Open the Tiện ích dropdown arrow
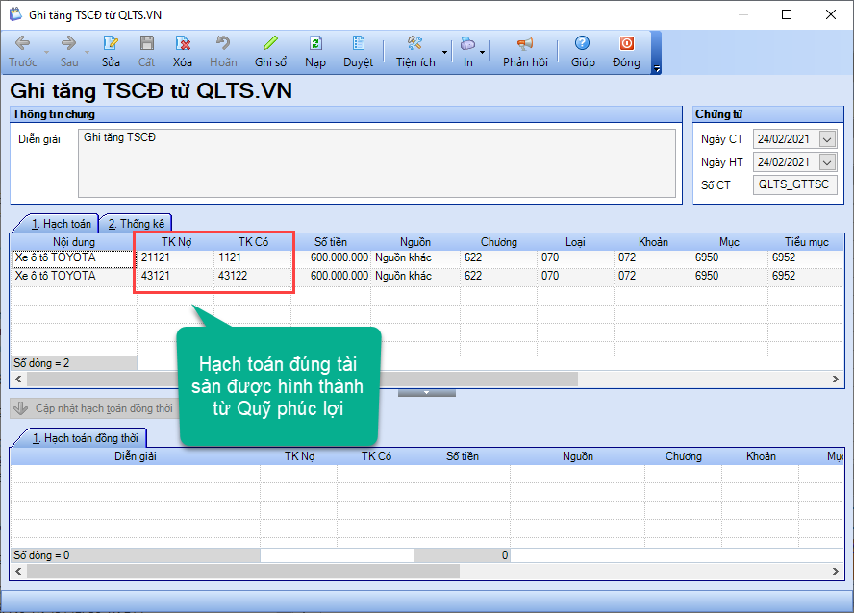This screenshot has width=854, height=613. (x=444, y=52)
